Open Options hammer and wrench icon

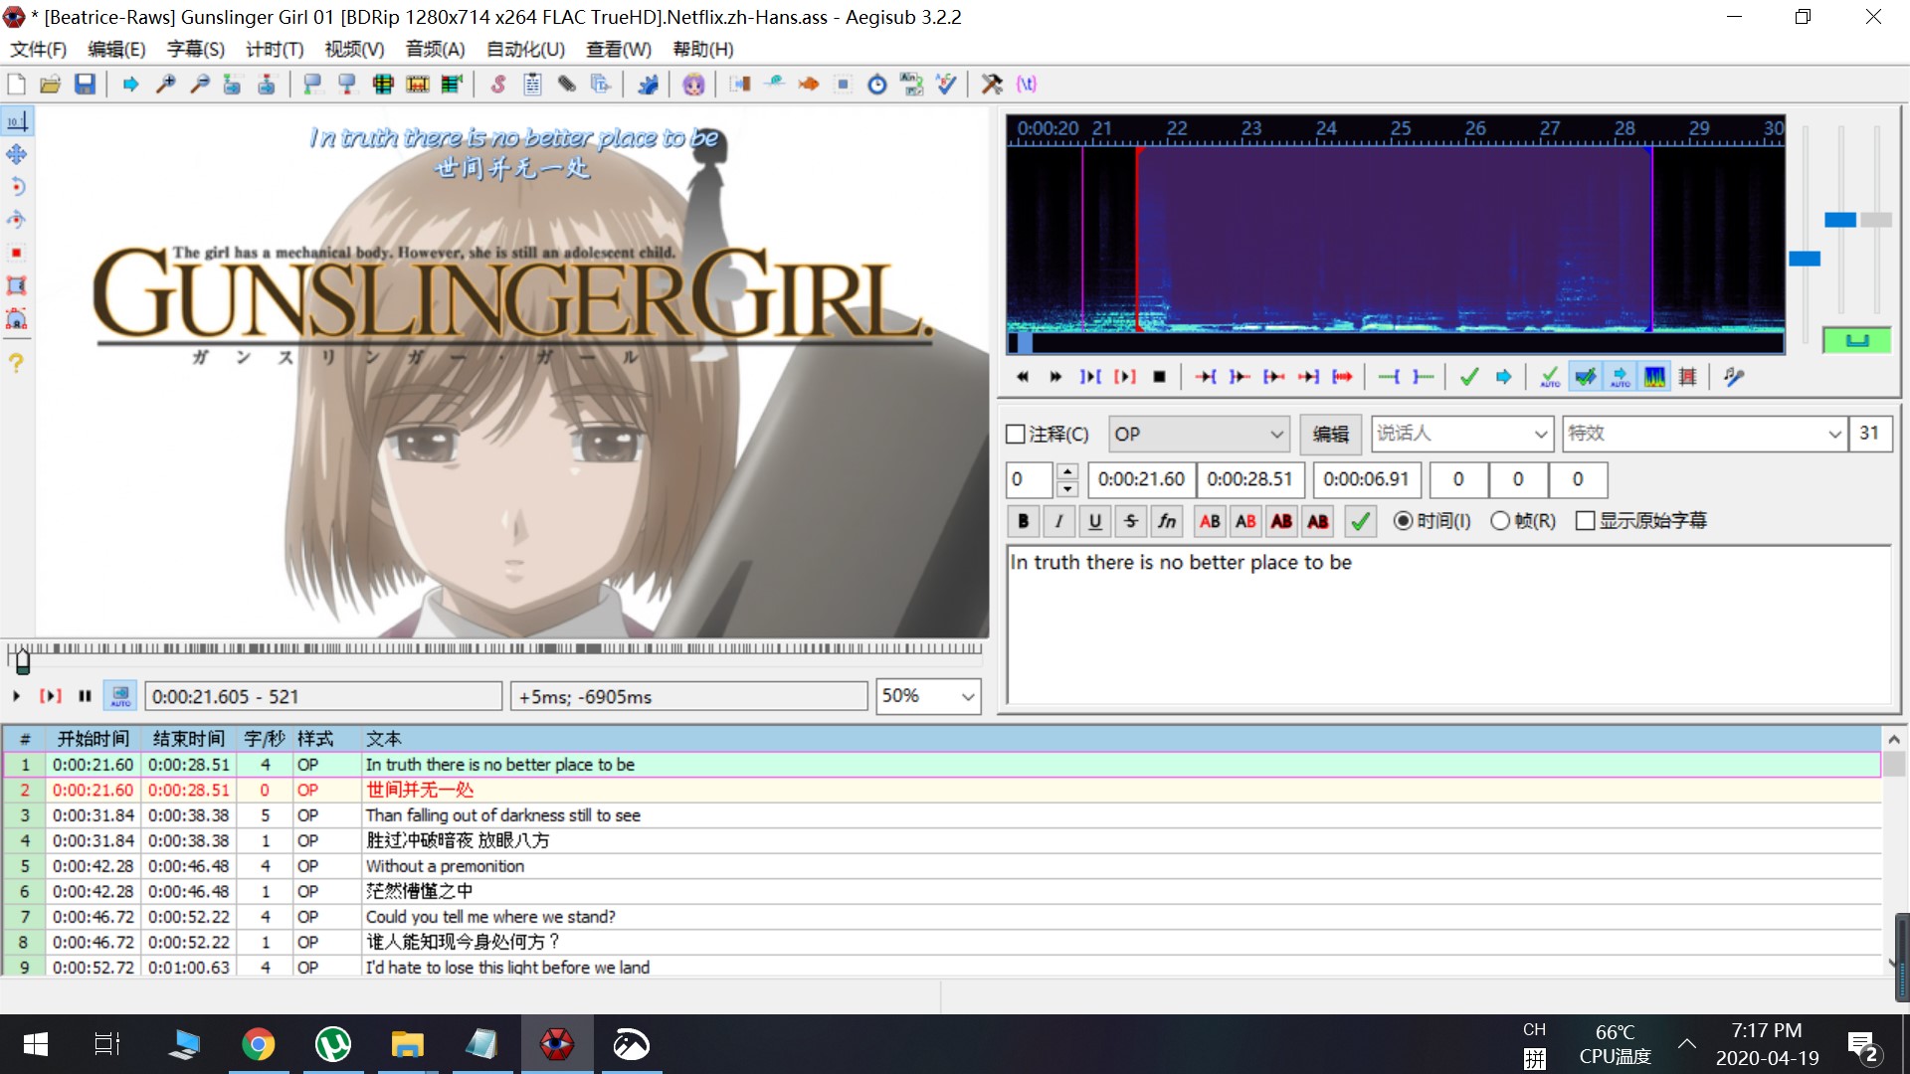point(992,85)
